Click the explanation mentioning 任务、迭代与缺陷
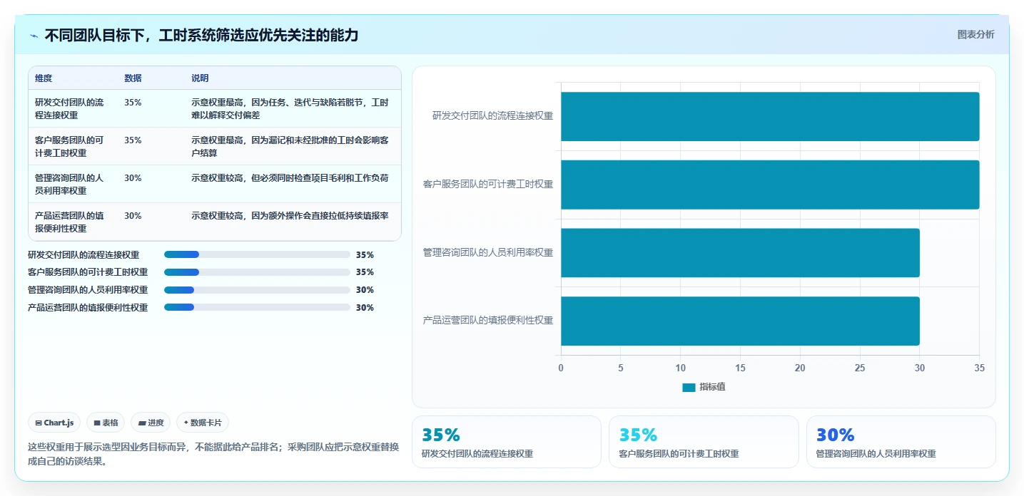1024x496 pixels. click(x=290, y=108)
